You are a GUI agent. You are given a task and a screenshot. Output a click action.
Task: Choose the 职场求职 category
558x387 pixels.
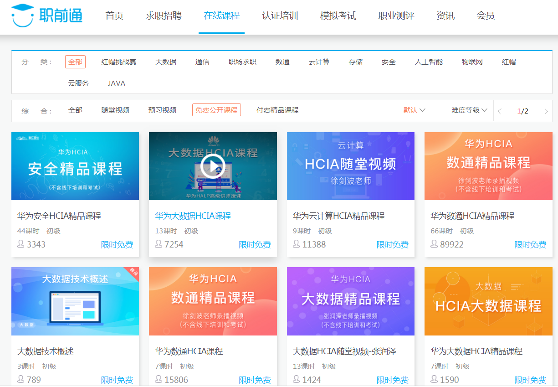coord(242,62)
